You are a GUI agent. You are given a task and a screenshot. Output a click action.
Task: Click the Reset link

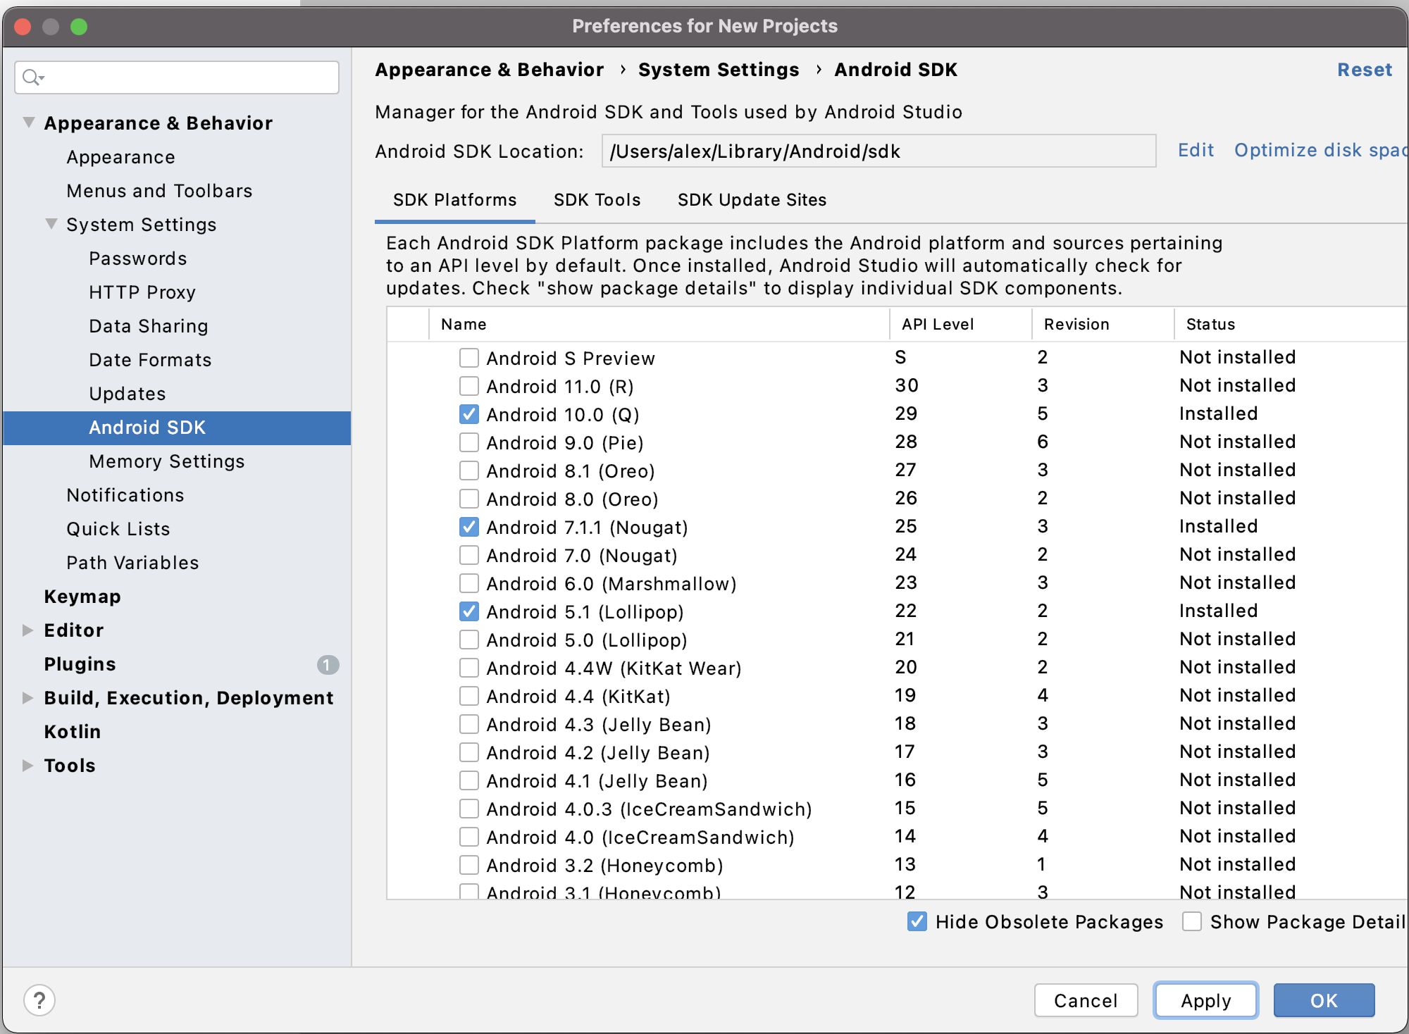click(x=1364, y=70)
